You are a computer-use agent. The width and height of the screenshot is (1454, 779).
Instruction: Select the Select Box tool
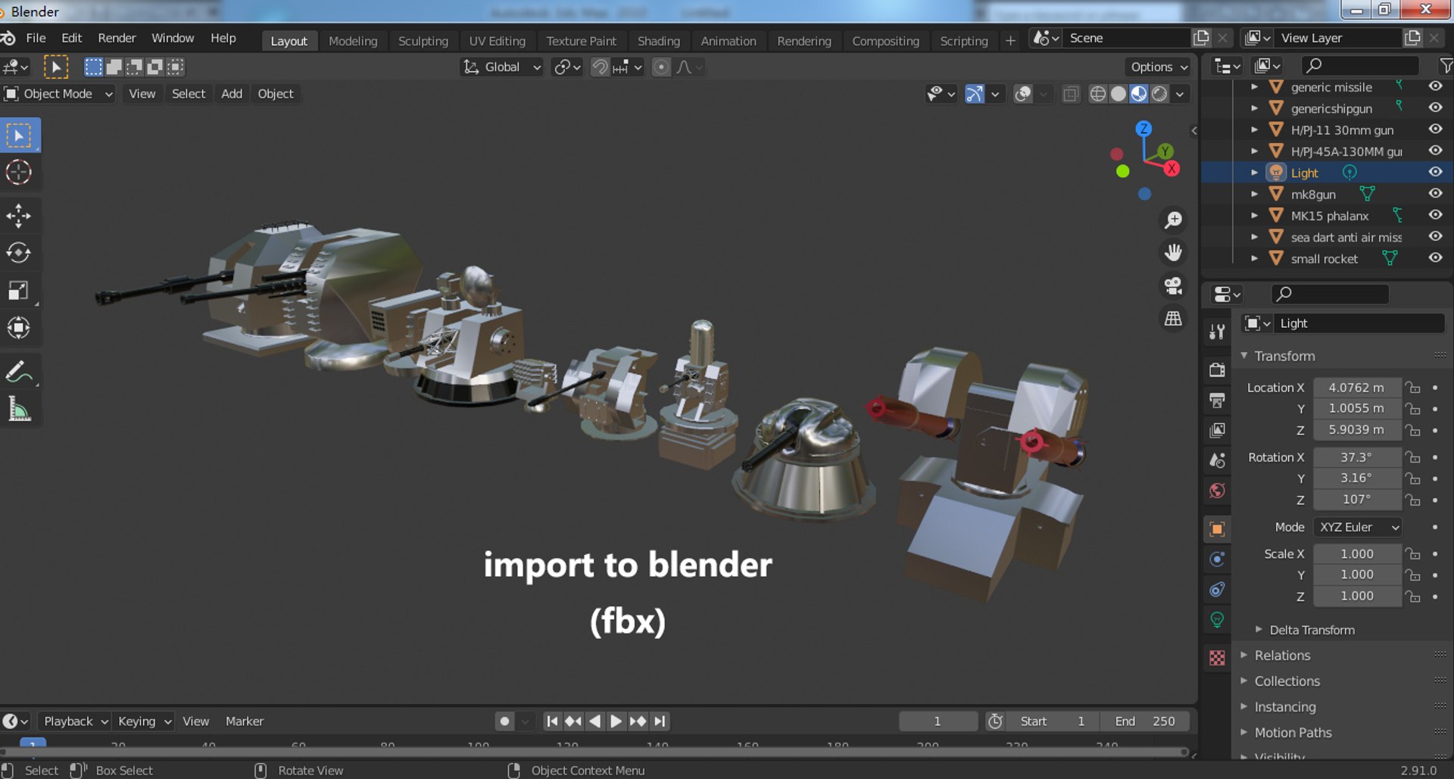19,136
